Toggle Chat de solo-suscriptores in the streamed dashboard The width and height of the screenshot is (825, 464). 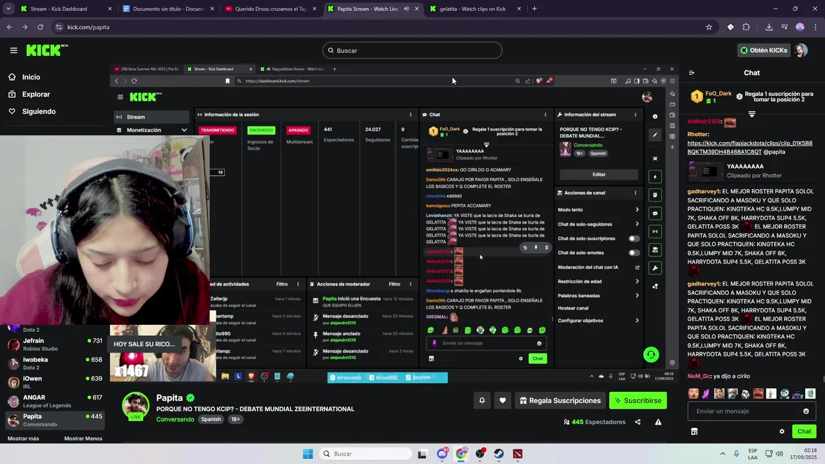(x=634, y=238)
